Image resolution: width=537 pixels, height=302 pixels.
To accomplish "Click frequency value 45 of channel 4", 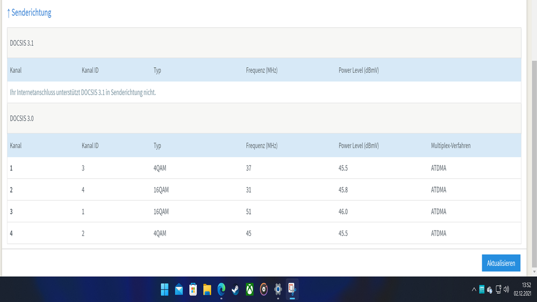I will [x=249, y=233].
